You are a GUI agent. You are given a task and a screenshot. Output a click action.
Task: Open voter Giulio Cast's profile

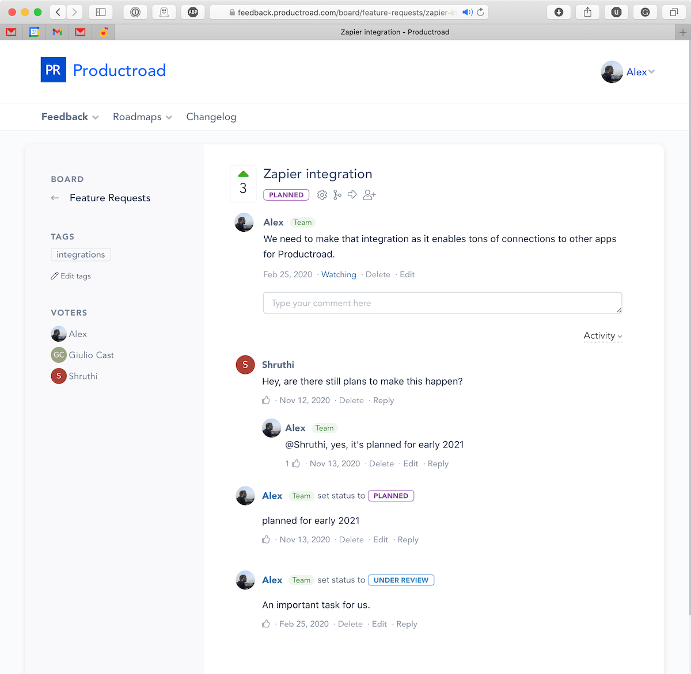[83, 355]
